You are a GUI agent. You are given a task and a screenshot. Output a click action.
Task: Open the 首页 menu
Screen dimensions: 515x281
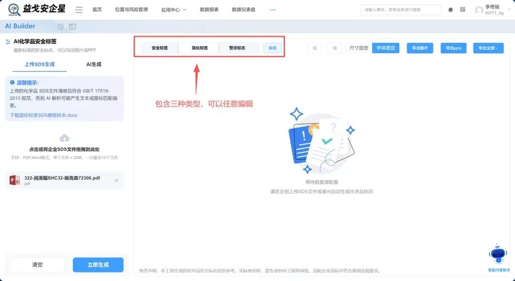click(97, 10)
